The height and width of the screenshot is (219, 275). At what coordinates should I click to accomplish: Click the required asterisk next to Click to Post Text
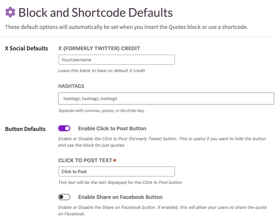click(x=114, y=160)
